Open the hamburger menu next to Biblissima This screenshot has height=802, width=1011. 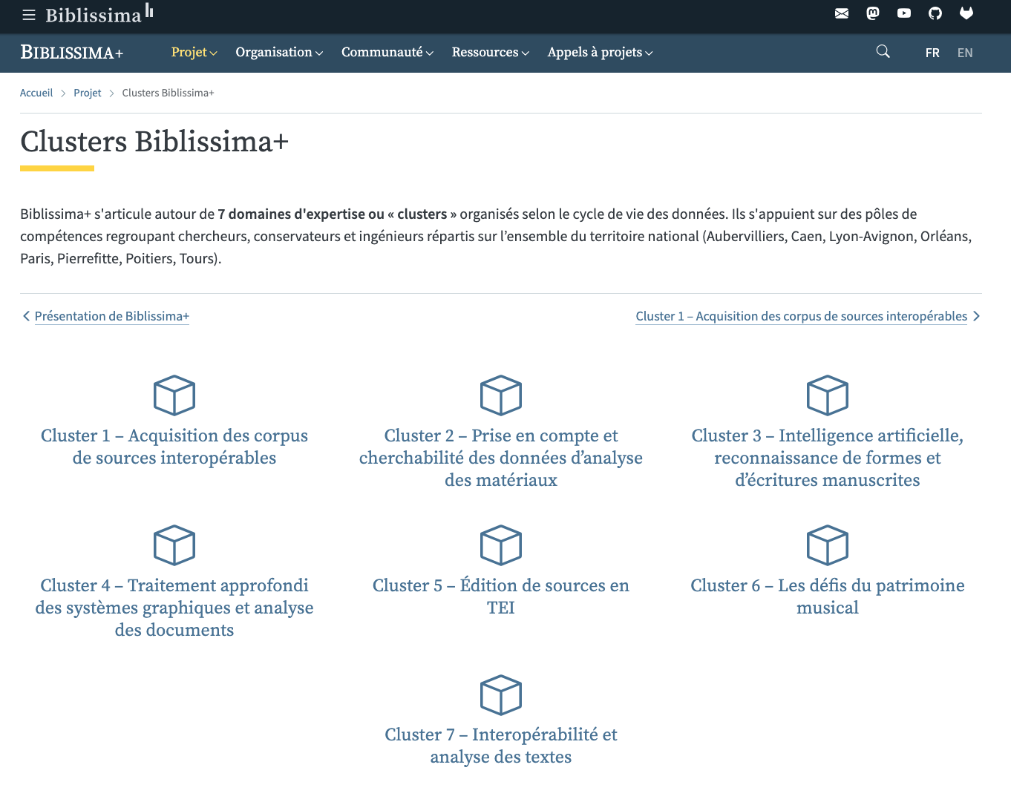[x=29, y=15]
